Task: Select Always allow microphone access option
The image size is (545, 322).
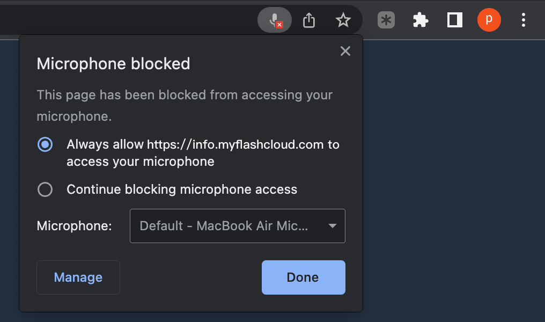Action: pyautogui.click(x=45, y=144)
